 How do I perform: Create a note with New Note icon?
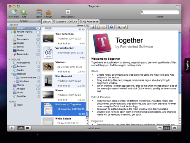pos(14,12)
